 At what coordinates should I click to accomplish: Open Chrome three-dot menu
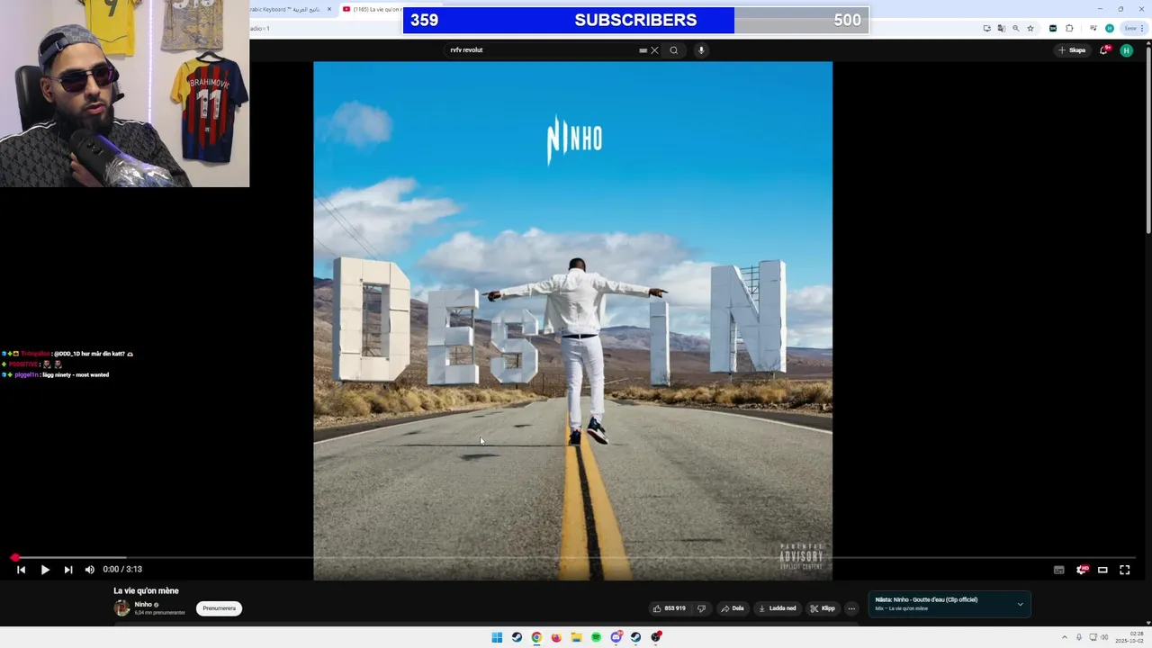point(1142,28)
